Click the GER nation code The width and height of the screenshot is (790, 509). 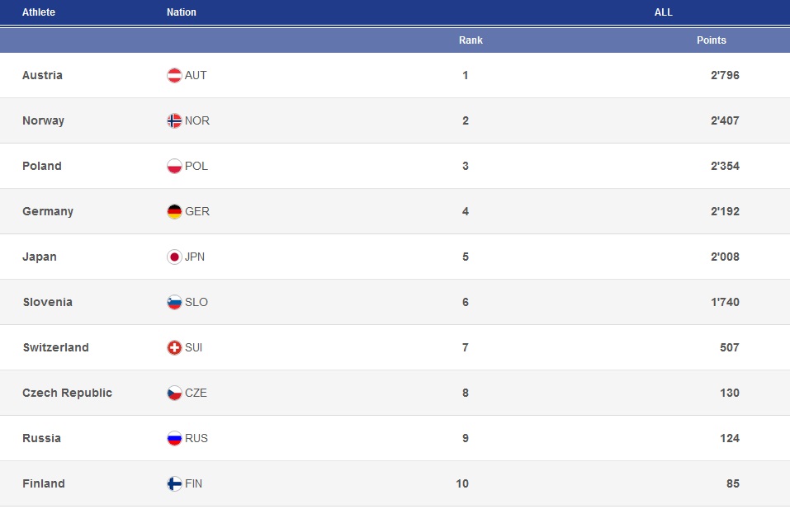click(x=197, y=211)
